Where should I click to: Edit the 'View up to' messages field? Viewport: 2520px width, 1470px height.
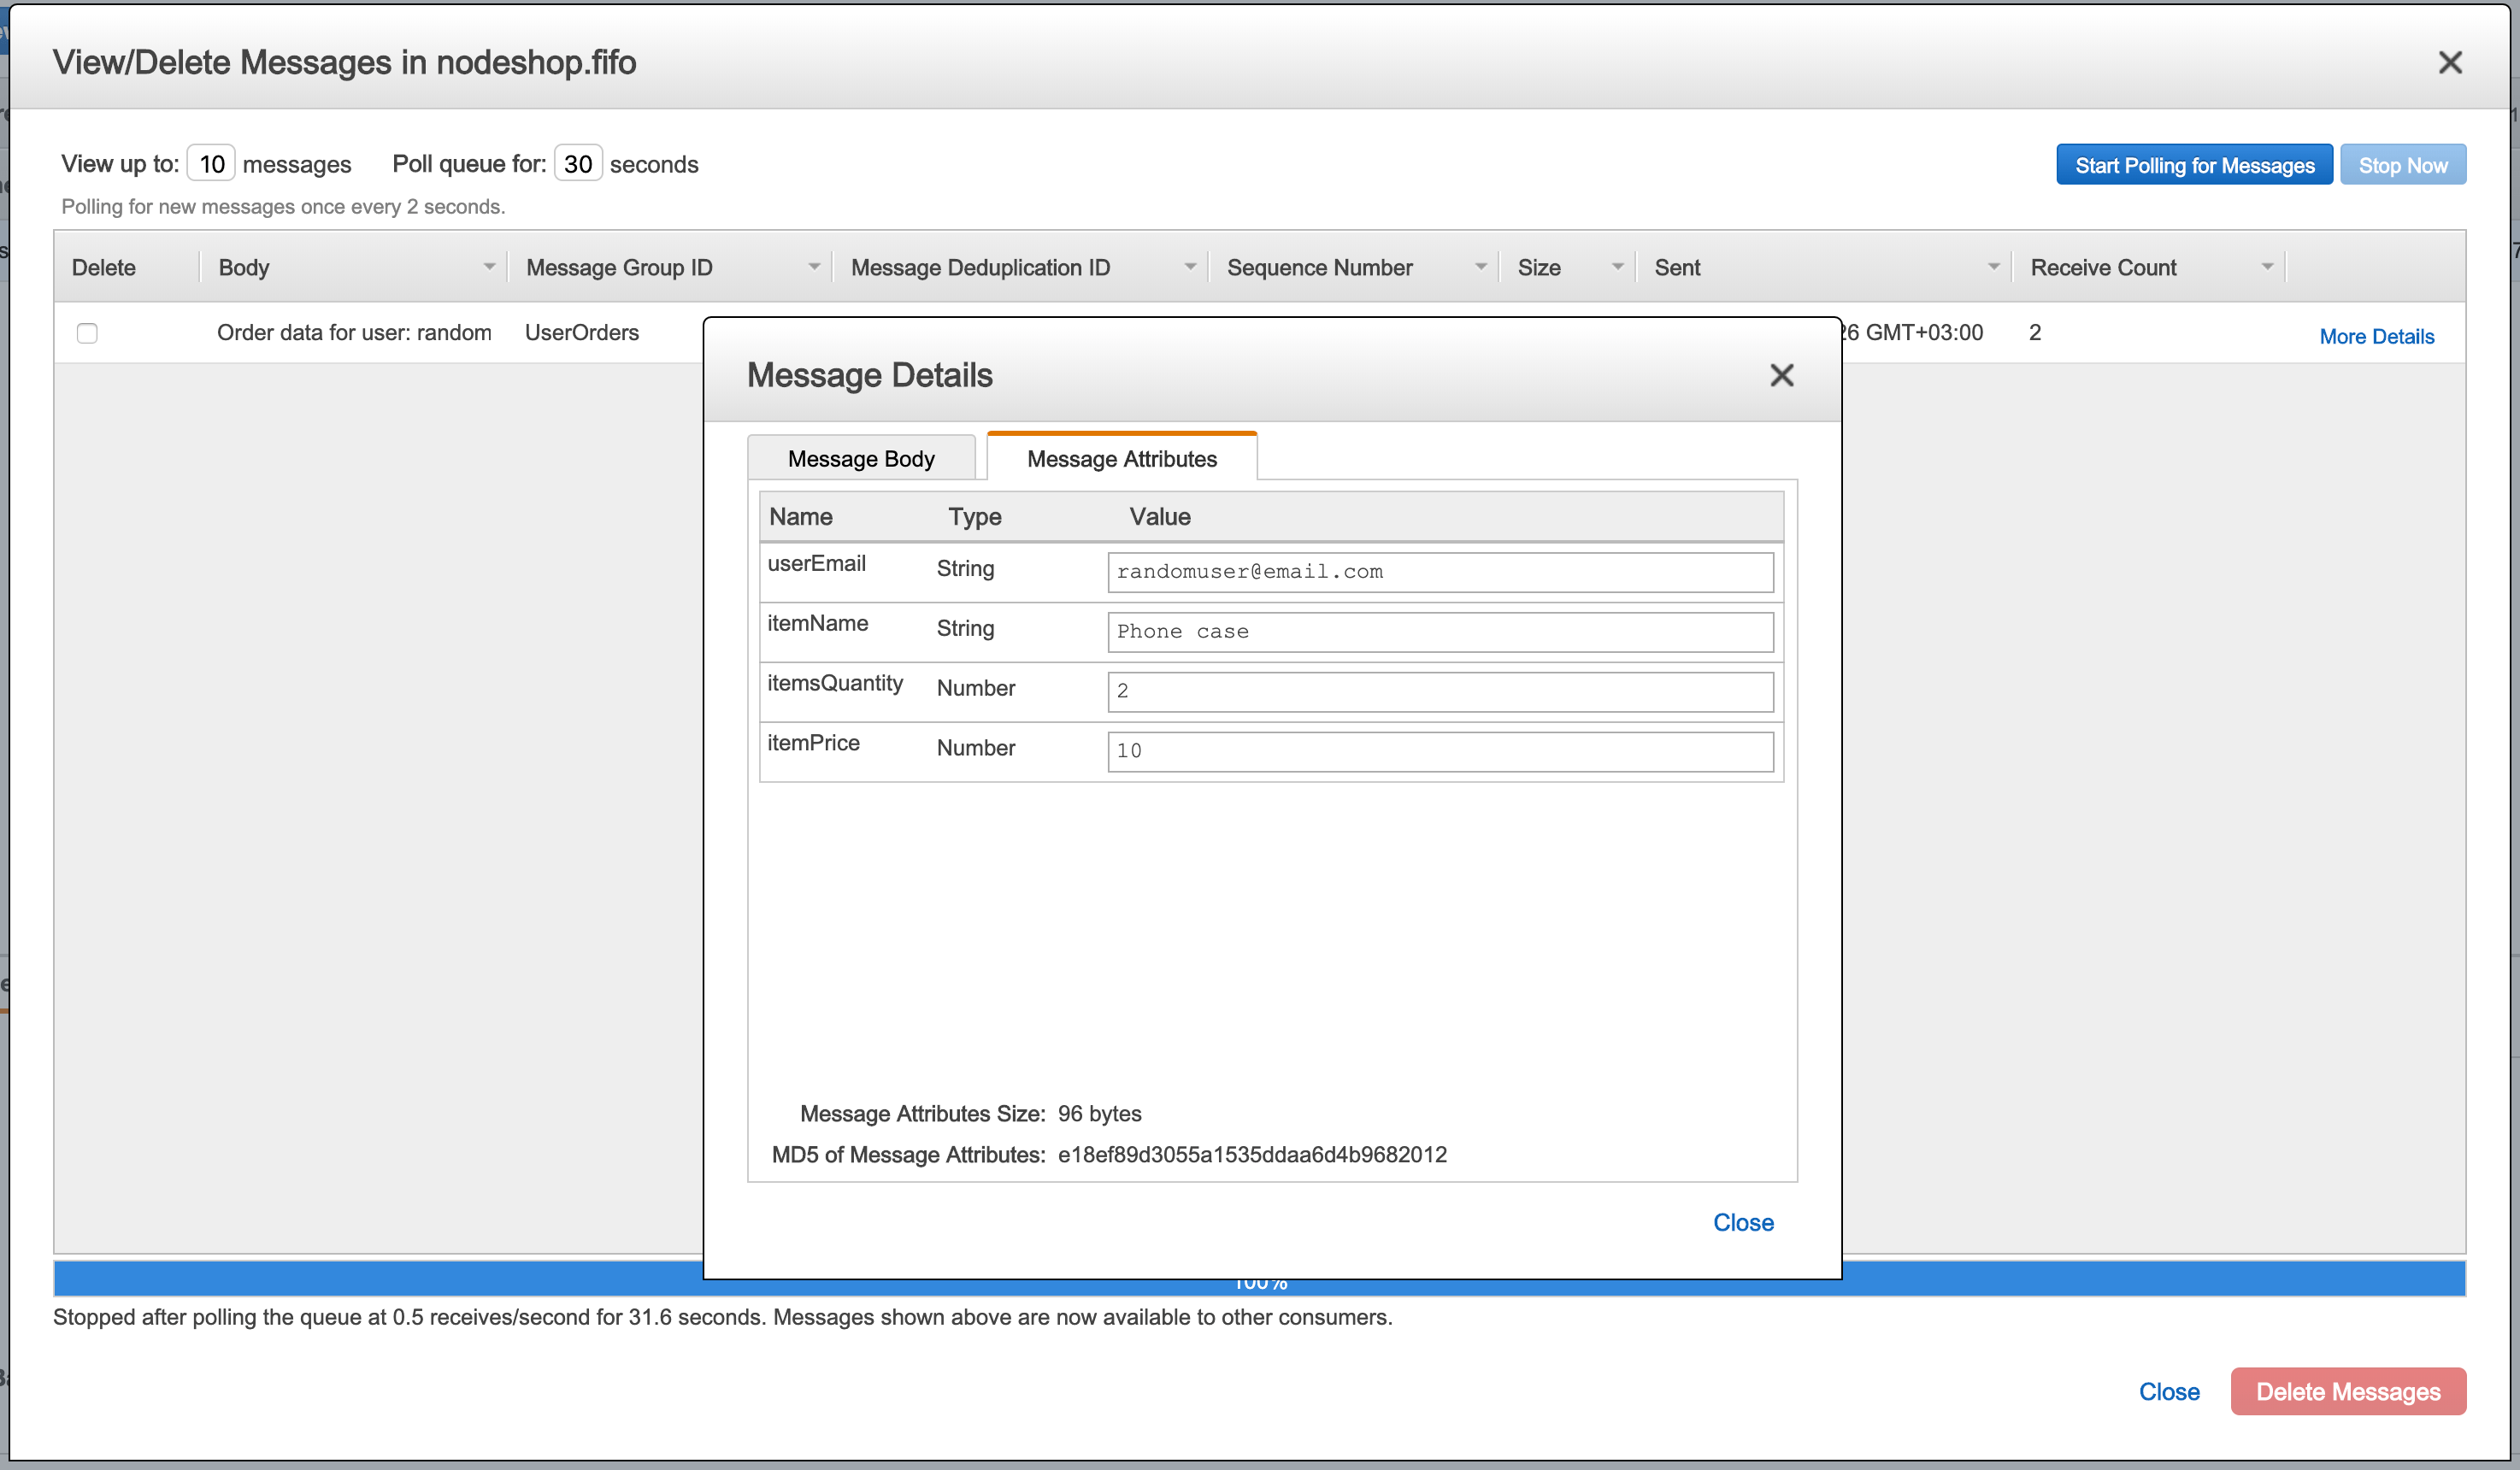pos(210,162)
